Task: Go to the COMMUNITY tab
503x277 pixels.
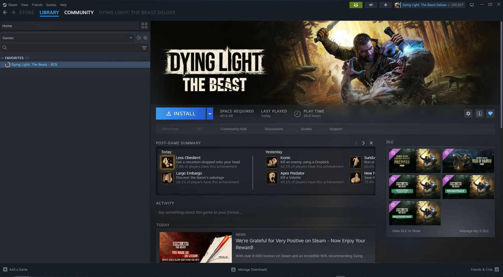Action: click(x=79, y=13)
